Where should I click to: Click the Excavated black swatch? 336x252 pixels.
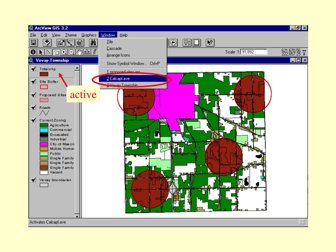[x=44, y=135]
